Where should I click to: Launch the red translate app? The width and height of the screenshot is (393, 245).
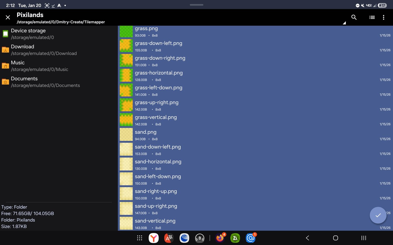169,238
